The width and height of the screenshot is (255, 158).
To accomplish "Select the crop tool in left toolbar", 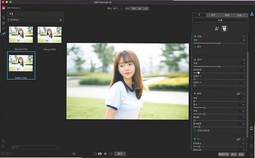I will point(3,17).
